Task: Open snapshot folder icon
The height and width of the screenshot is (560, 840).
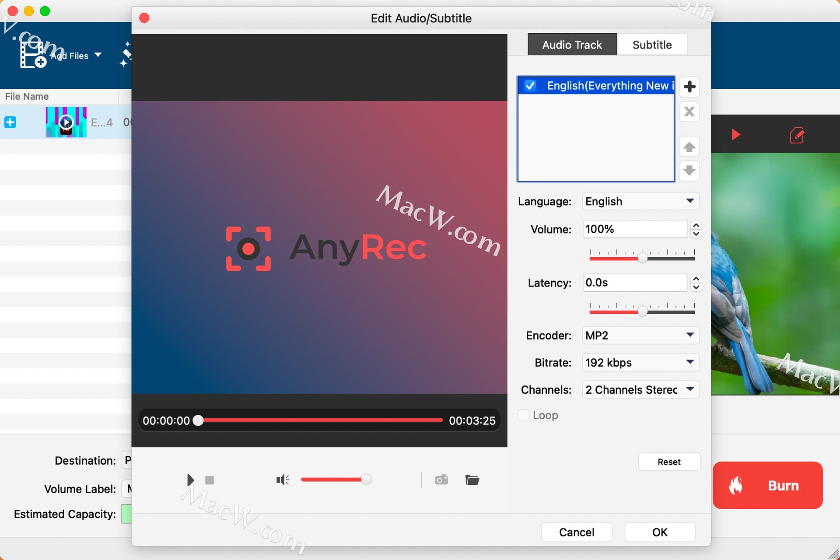Action: click(472, 480)
